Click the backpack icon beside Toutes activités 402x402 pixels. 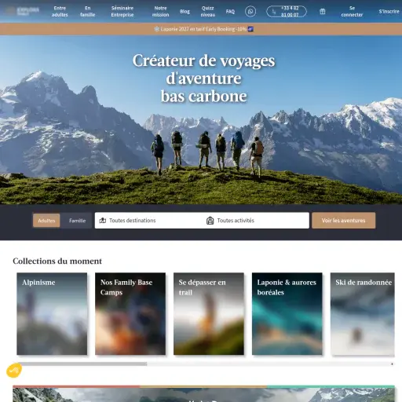coord(210,221)
